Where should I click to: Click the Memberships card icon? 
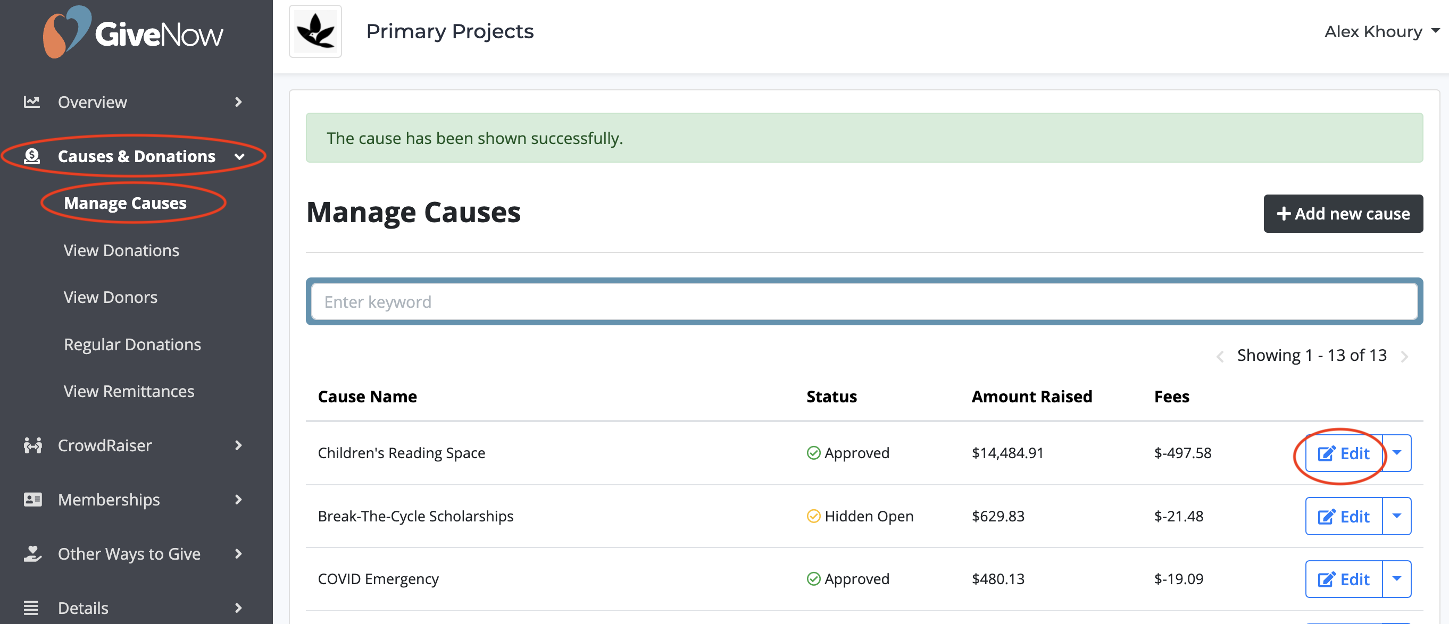32,499
